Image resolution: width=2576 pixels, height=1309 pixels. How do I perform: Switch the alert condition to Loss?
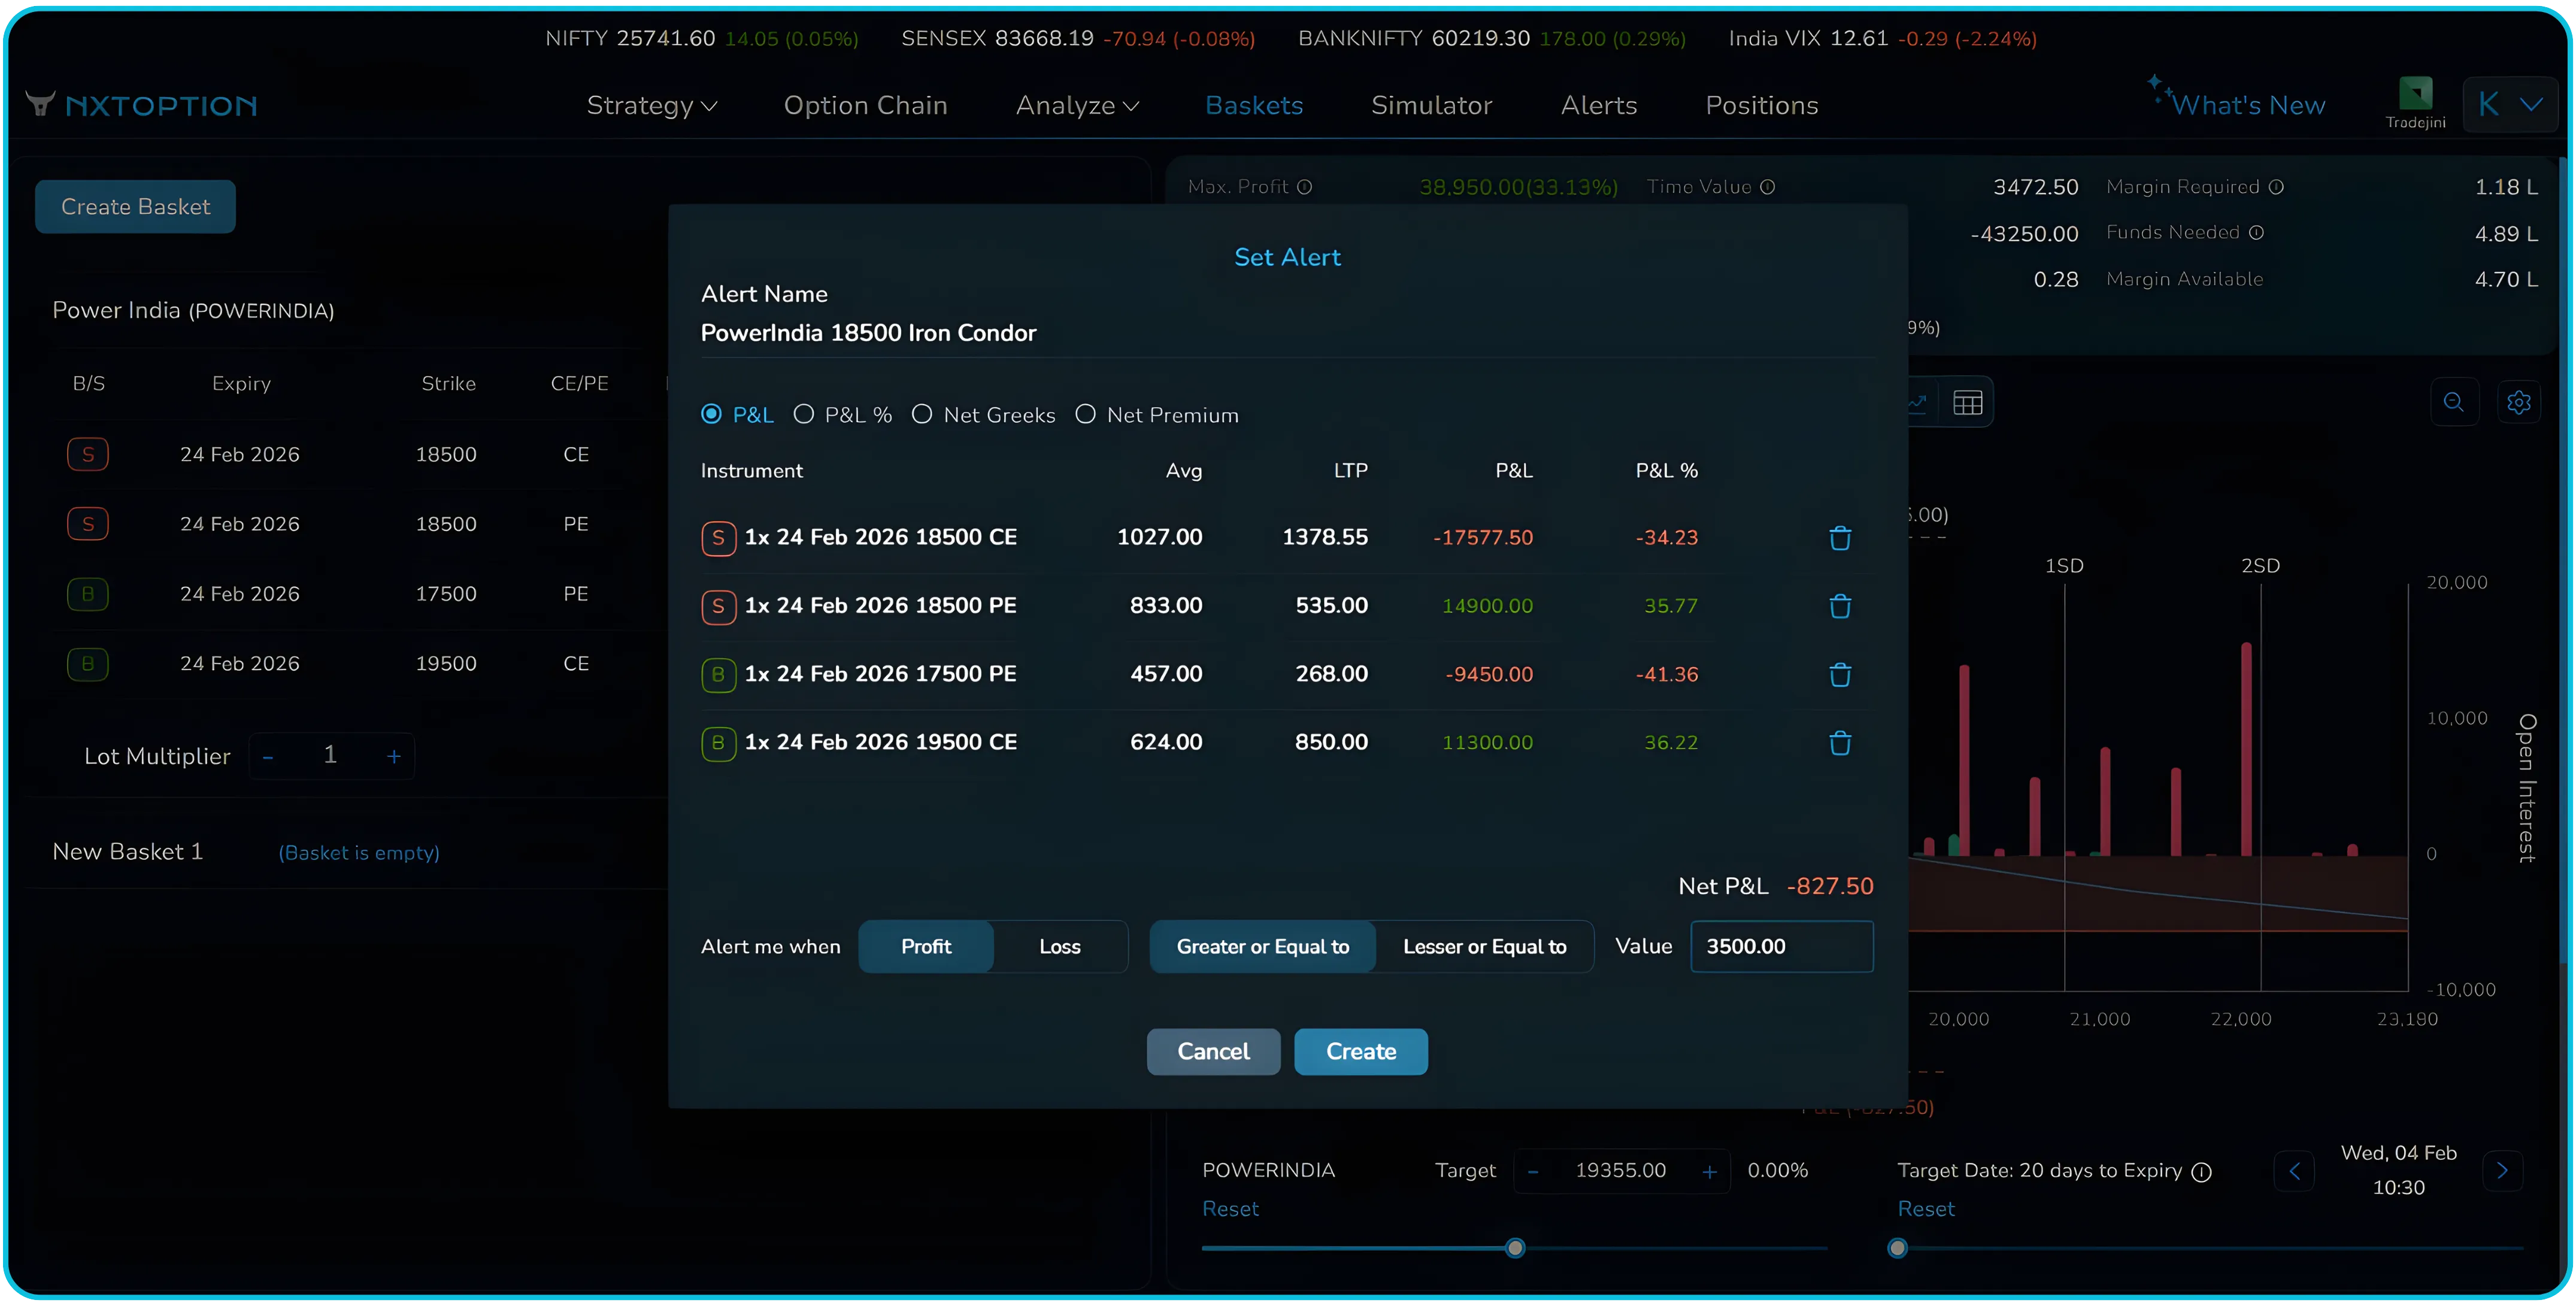click(1060, 946)
